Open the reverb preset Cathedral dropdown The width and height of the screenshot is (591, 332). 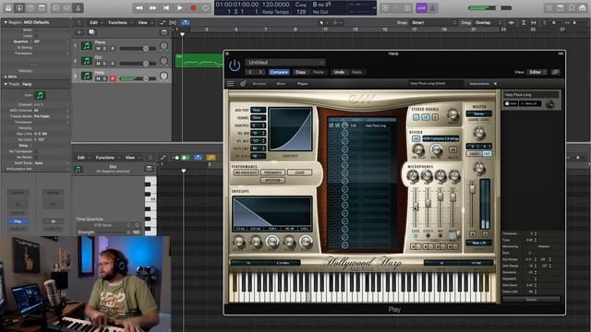pyautogui.click(x=440, y=139)
